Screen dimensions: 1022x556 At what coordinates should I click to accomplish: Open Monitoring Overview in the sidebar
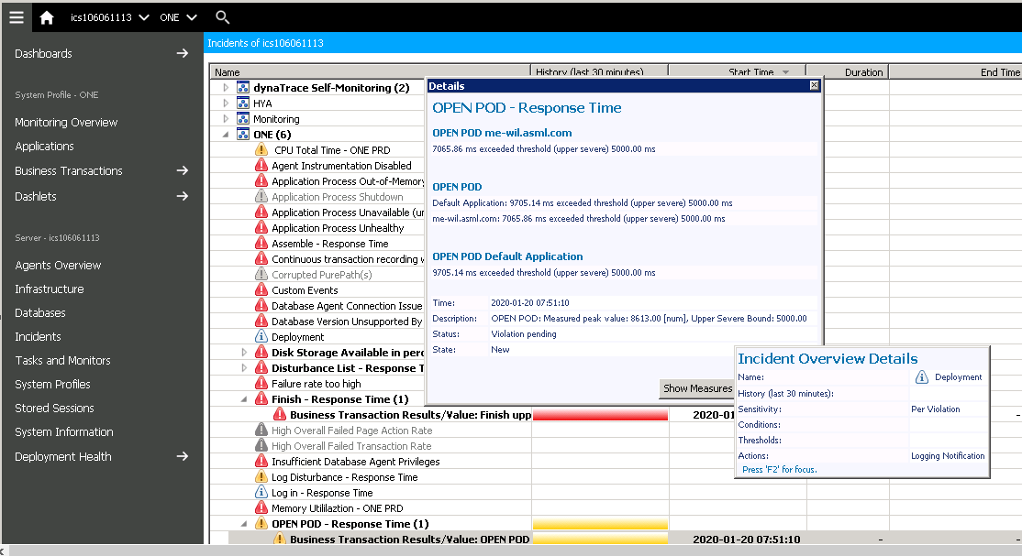66,122
